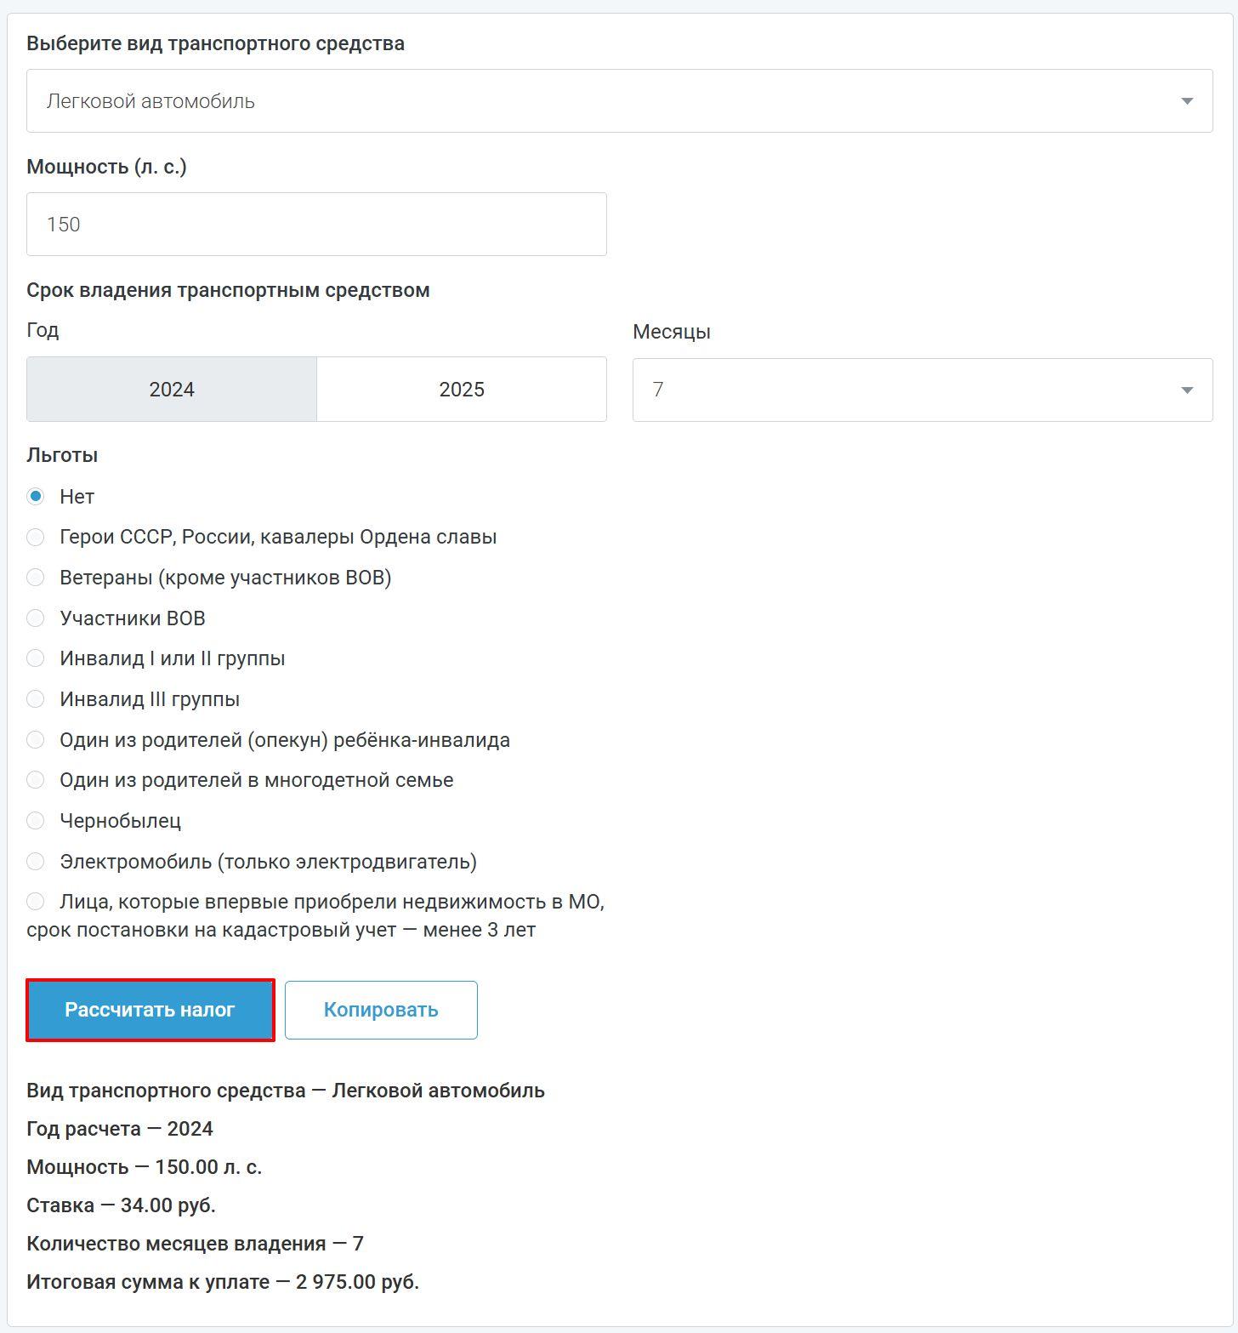Choose the 'Электромобиль' benefit option
The height and width of the screenshot is (1333, 1238).
pos(36,862)
